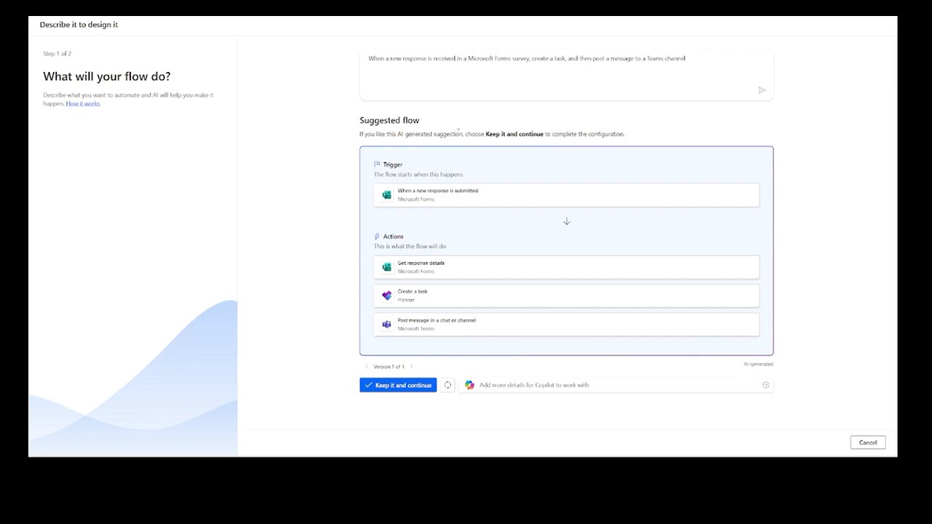Click the Planner icon on Create a task

(x=387, y=295)
